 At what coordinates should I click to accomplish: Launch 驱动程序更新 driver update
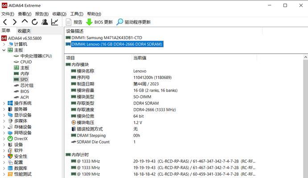[x=134, y=22]
